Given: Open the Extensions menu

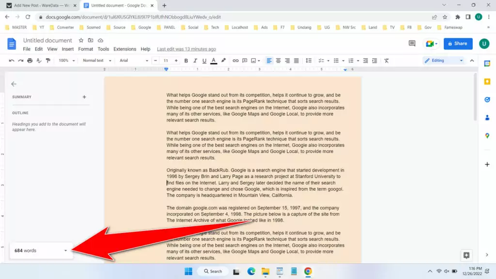Looking at the screenshot, I should [124, 49].
